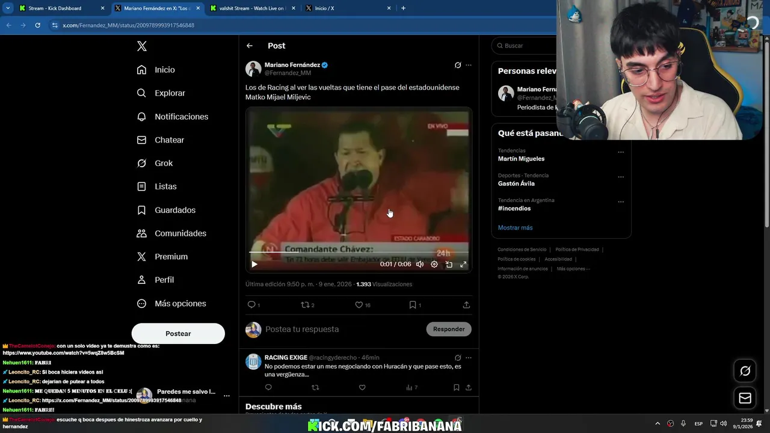Open the @Fernandez_MM handle link

pyautogui.click(x=288, y=73)
